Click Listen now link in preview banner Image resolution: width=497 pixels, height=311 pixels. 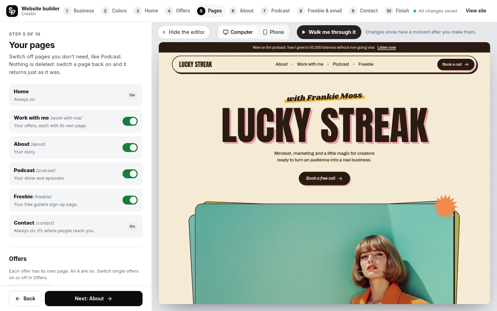pyautogui.click(x=387, y=48)
